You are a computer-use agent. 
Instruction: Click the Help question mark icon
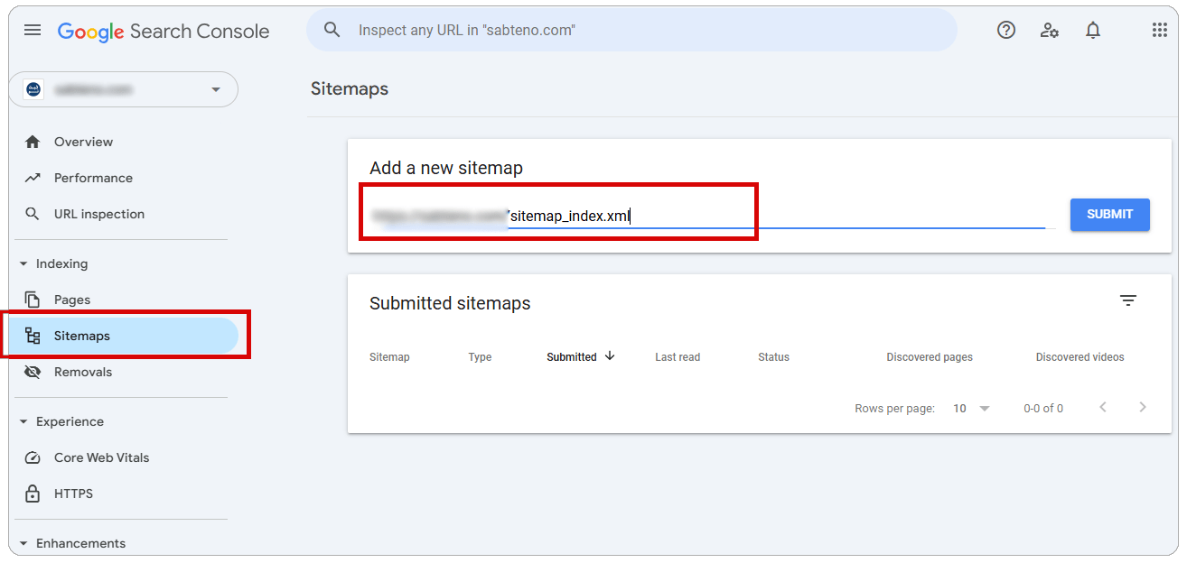pos(1006,31)
